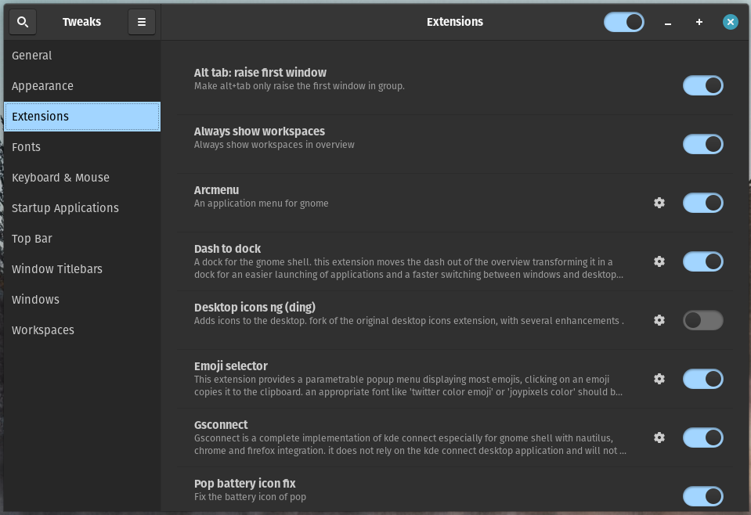This screenshot has height=515, width=751.
Task: Click 'Always show workspaces' heading
Action: (x=259, y=131)
